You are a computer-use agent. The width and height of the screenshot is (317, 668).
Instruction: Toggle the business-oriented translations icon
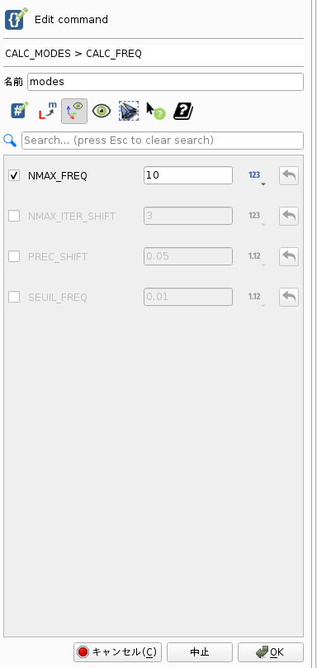(47, 111)
